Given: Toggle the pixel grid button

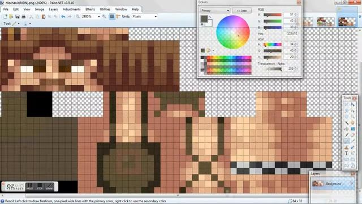Looking at the screenshot, I should [112, 16].
